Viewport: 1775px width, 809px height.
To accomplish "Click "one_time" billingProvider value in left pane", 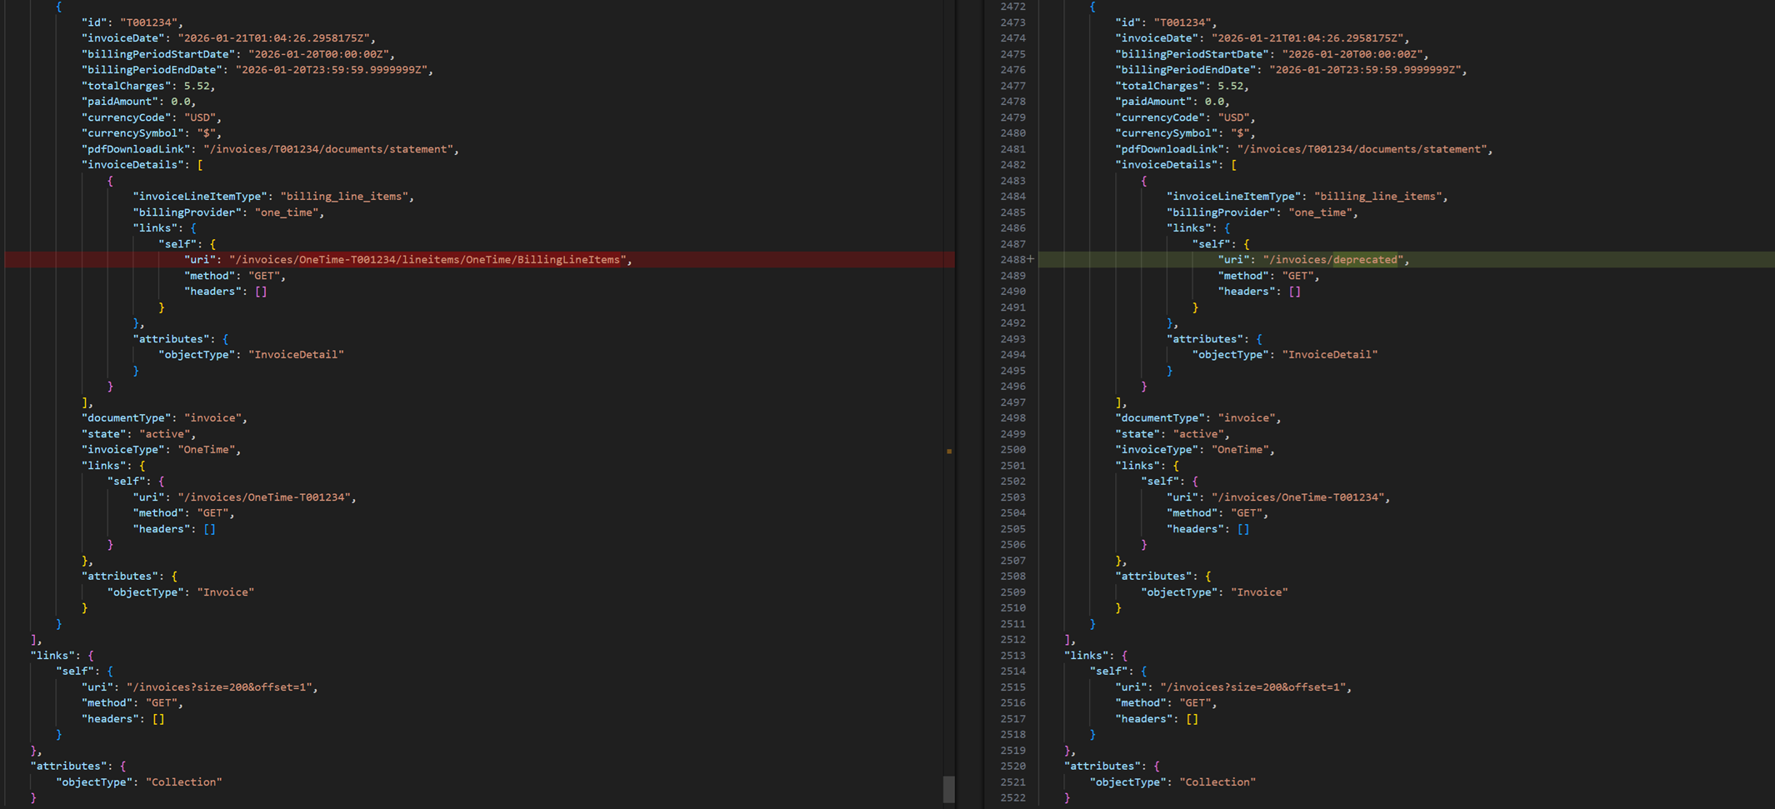I will point(287,212).
